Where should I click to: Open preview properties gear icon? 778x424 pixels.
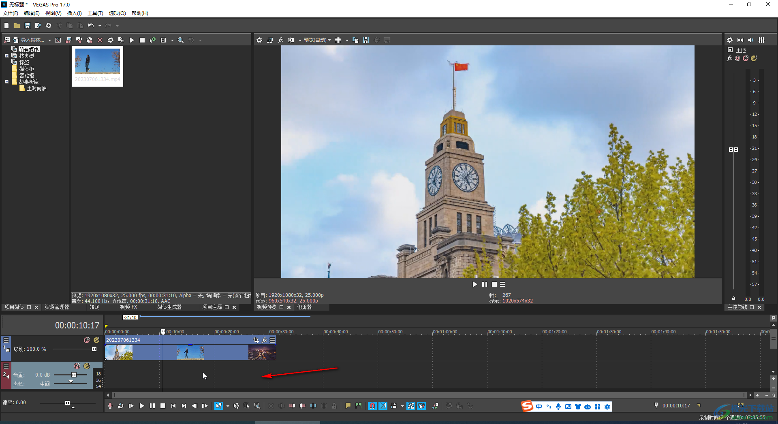[x=259, y=40]
